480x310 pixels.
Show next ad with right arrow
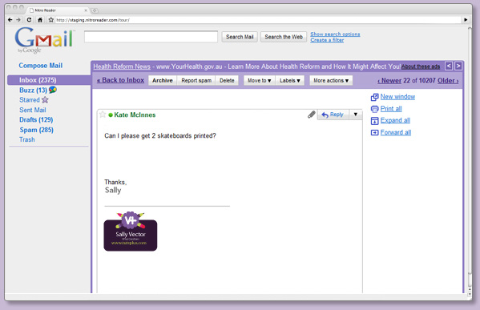coord(458,66)
